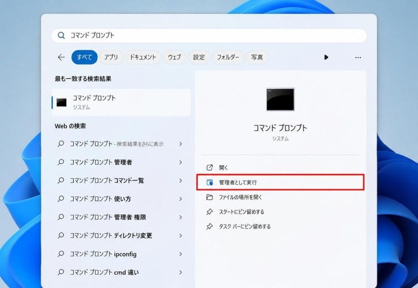Click search icon beside 管理者 権限 suggestion
The image size is (418, 288).
click(61, 217)
